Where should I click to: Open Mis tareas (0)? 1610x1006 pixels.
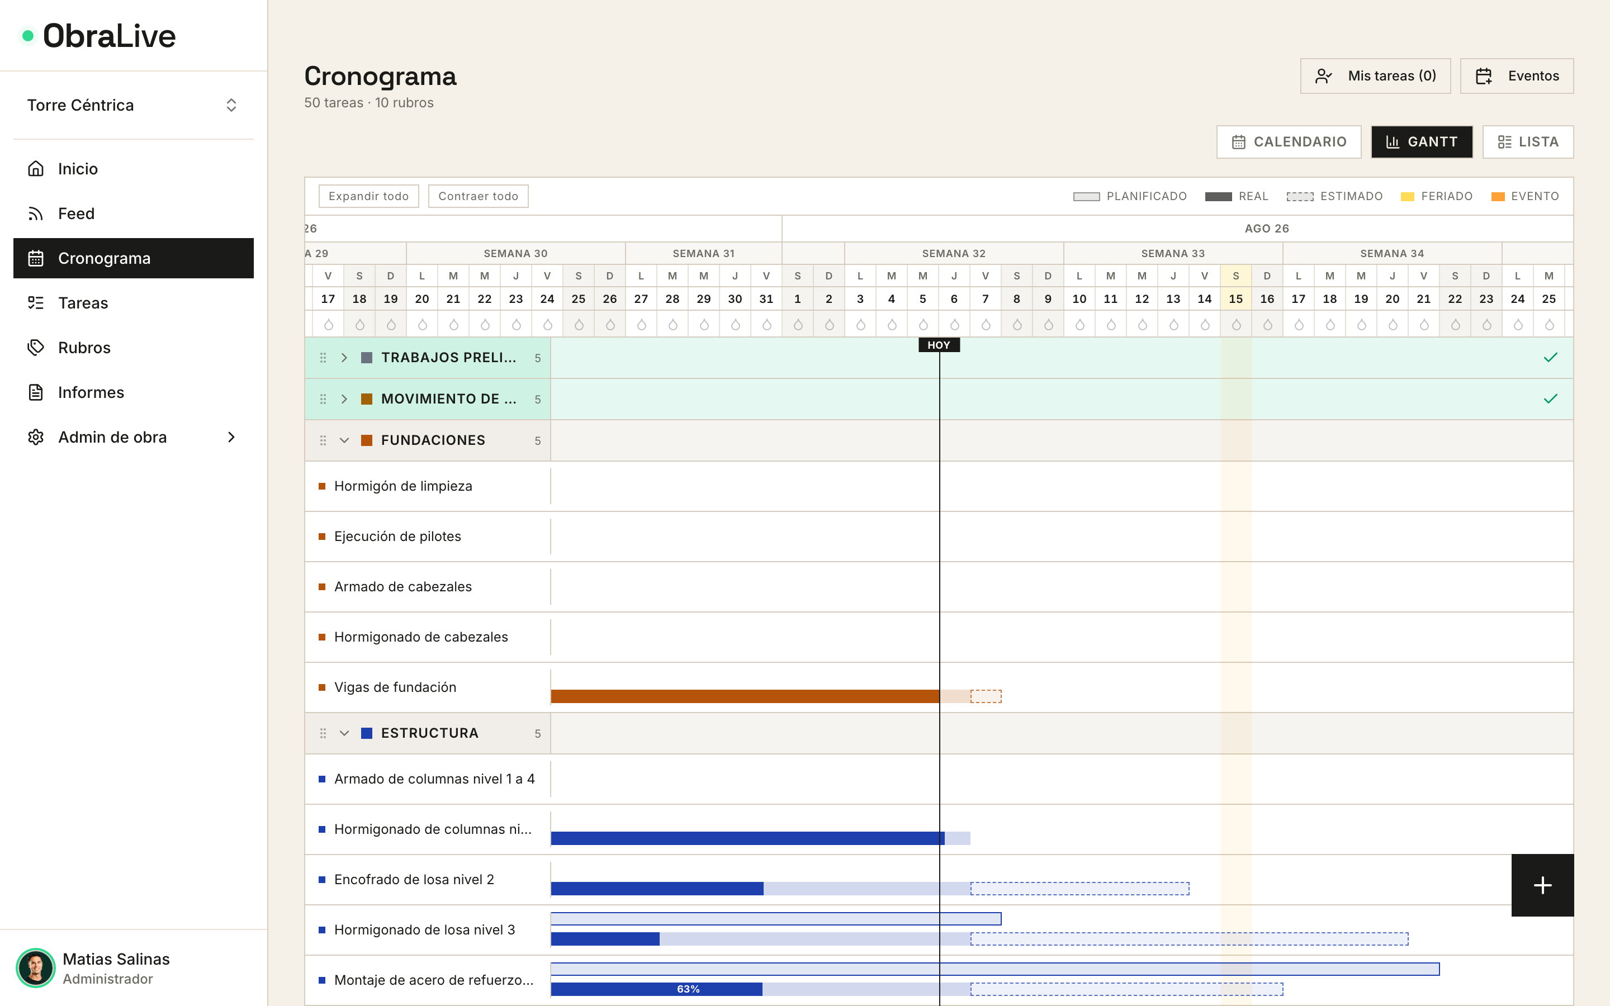pyautogui.click(x=1375, y=76)
